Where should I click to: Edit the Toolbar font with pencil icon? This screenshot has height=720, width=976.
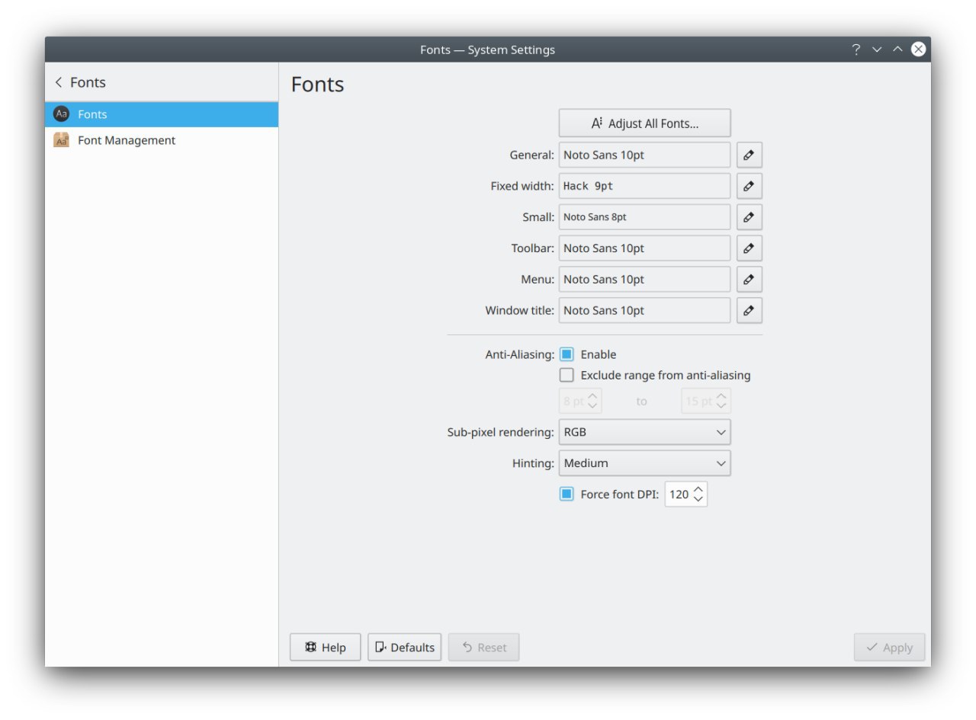point(749,248)
